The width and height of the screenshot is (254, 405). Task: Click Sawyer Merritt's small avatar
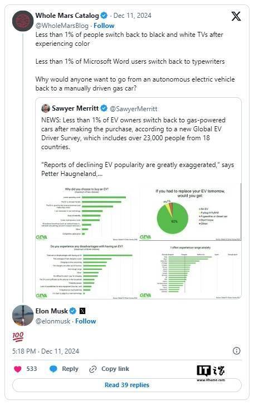[46, 108]
